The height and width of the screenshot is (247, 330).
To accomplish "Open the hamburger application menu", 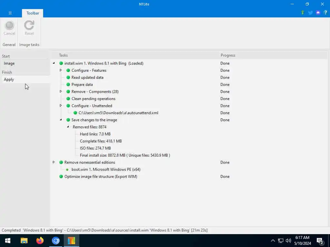I will click(10, 13).
